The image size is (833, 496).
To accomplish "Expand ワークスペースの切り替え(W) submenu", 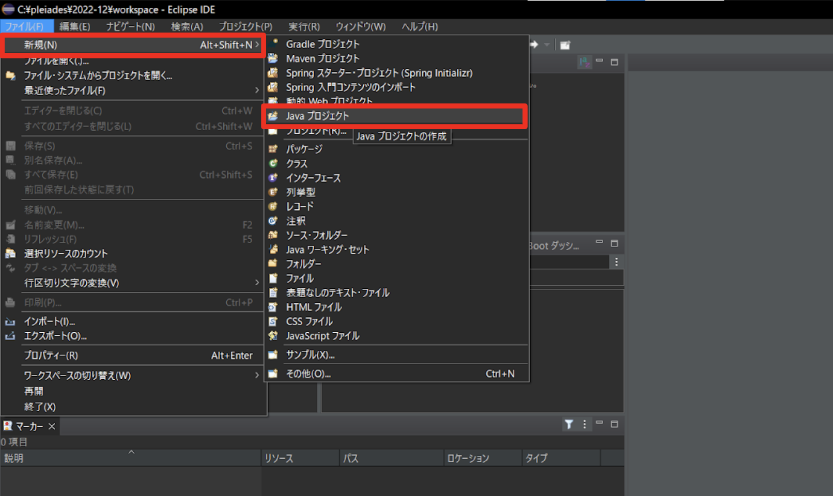I will (x=133, y=375).
